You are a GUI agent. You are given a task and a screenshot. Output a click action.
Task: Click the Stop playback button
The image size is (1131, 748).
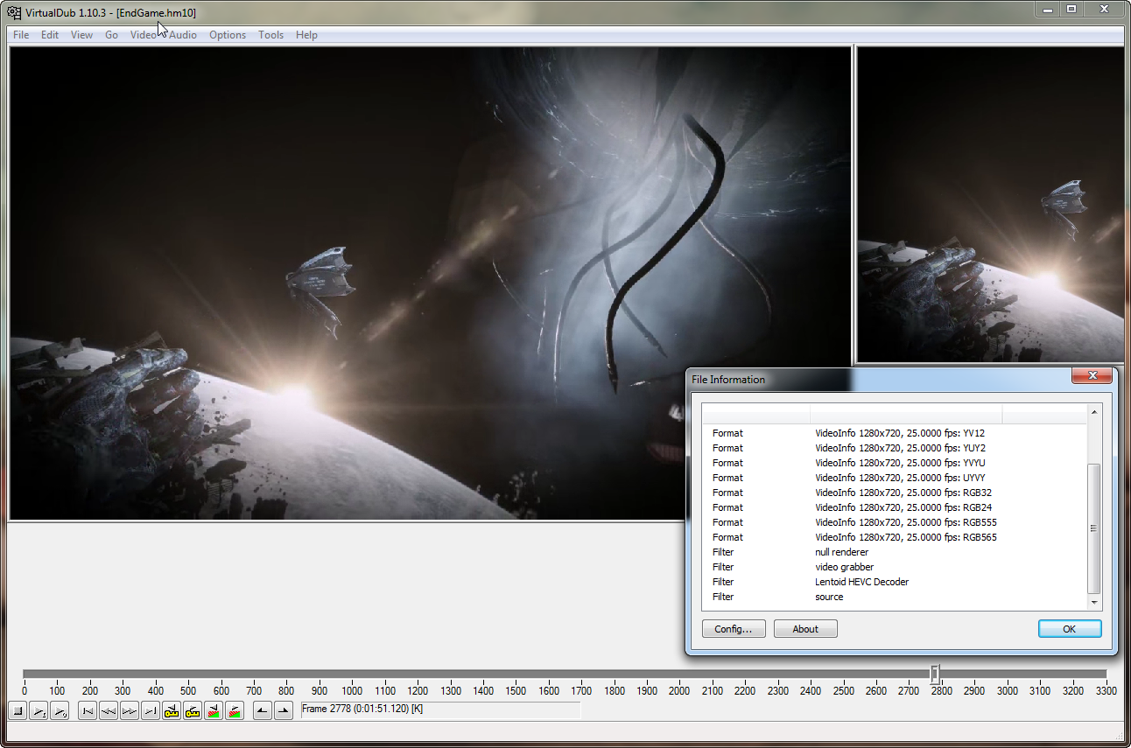coord(18,711)
